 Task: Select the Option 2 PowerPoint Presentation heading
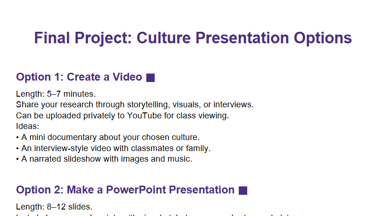click(125, 190)
